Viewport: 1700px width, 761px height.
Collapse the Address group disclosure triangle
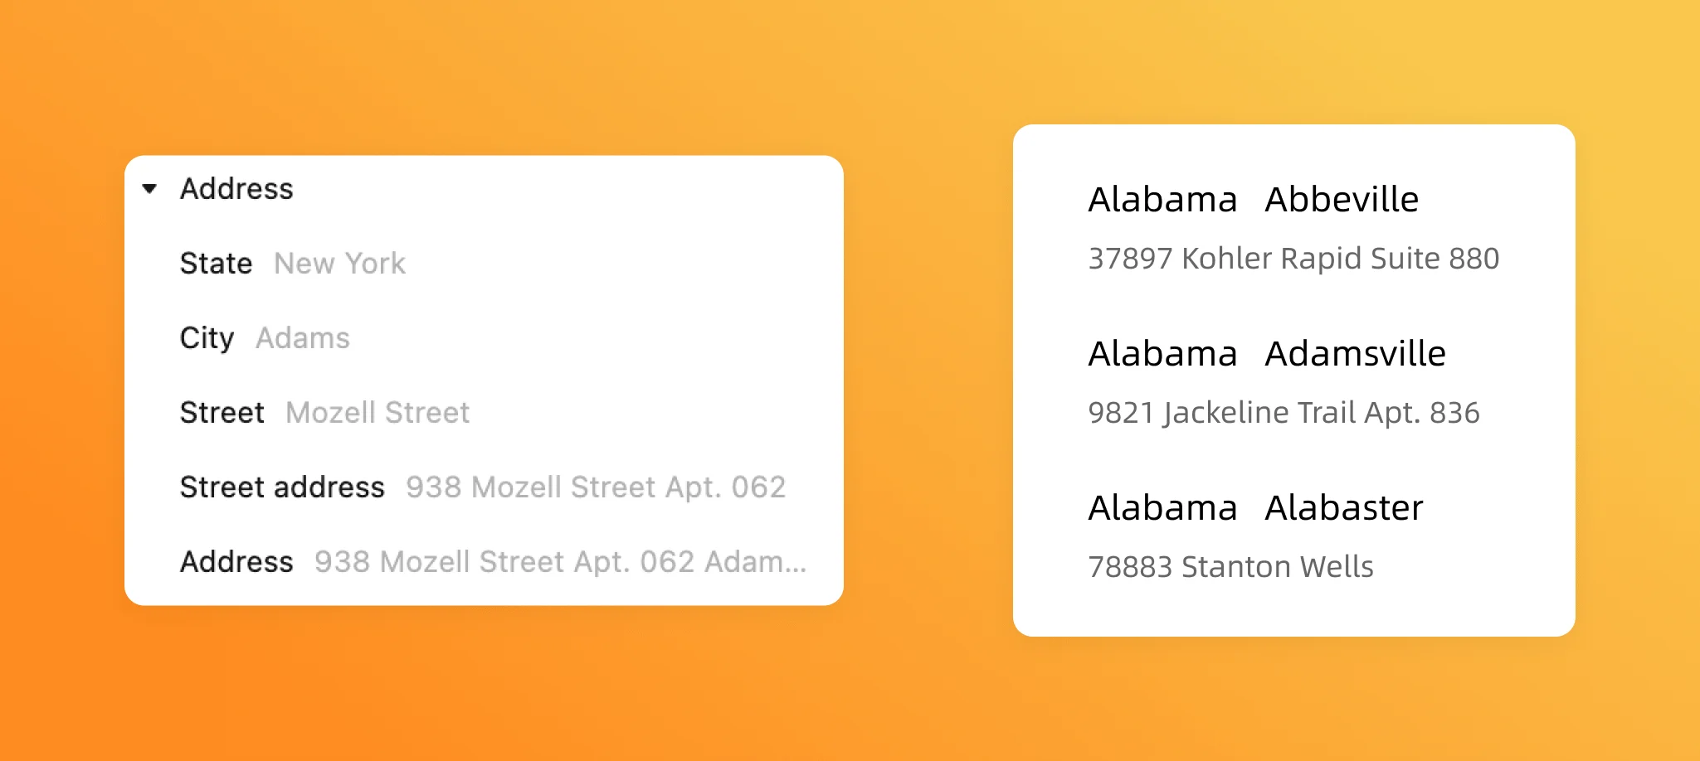[150, 189]
